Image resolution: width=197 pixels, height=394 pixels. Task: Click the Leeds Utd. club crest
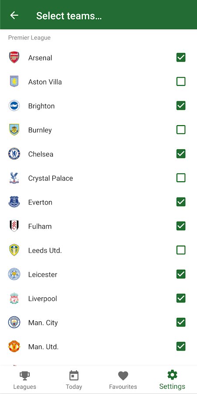(14, 250)
